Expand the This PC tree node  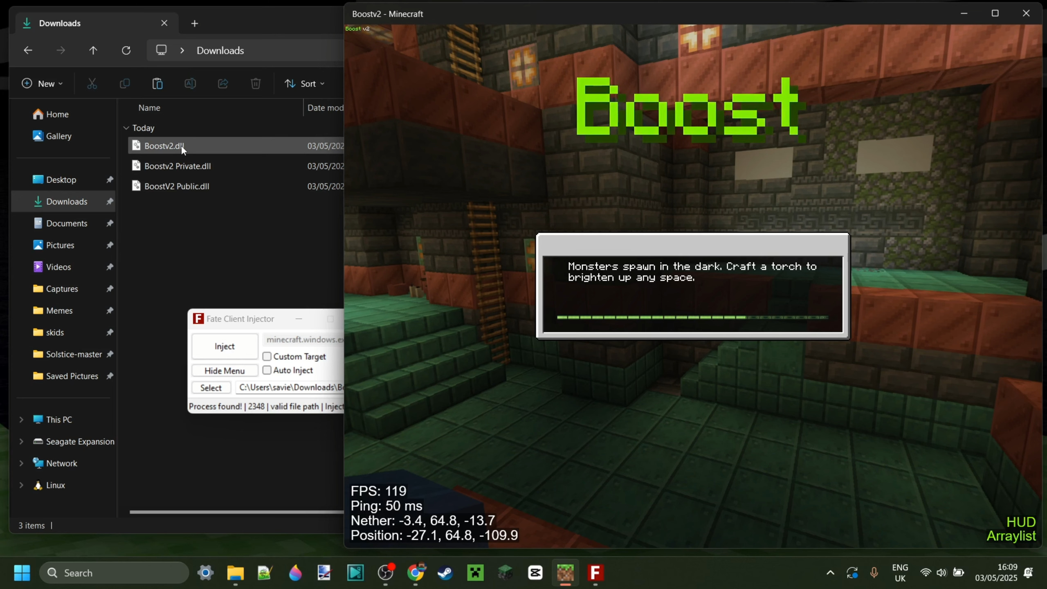(21, 420)
